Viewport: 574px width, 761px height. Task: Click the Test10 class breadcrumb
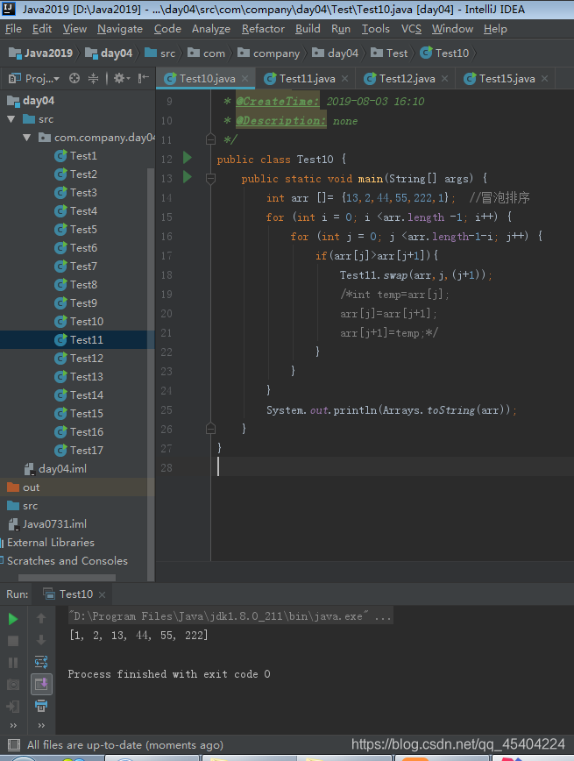(444, 53)
